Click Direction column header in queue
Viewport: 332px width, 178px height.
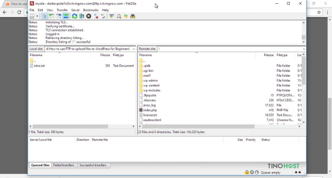pos(83,140)
